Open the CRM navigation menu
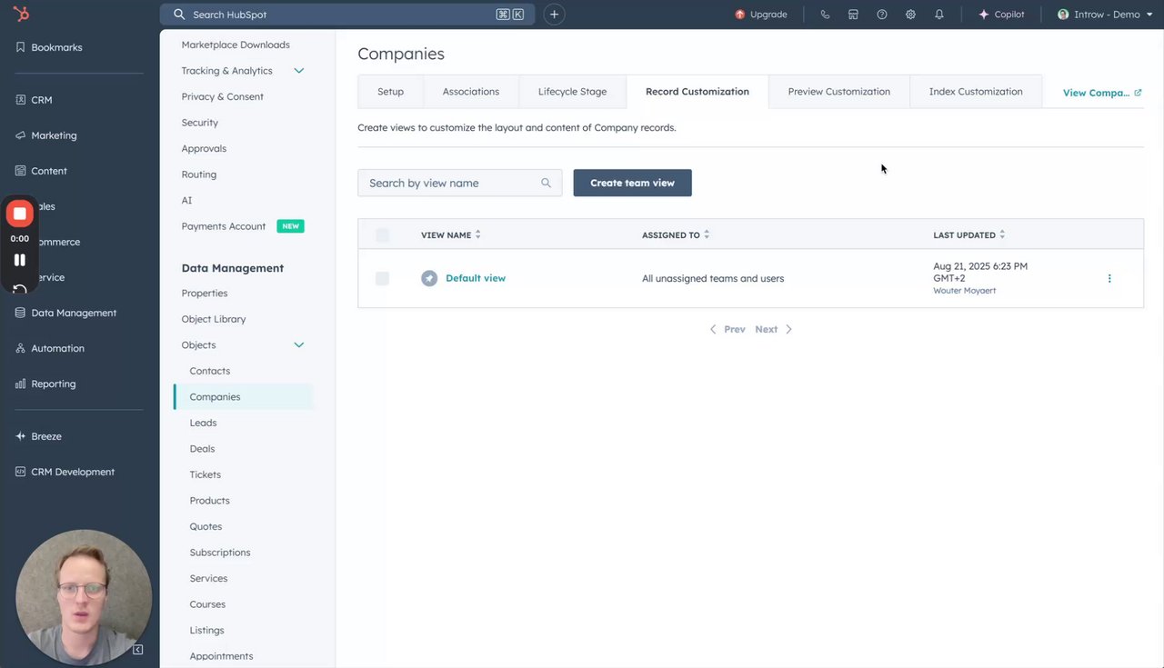The height and width of the screenshot is (668, 1164). (x=35, y=100)
